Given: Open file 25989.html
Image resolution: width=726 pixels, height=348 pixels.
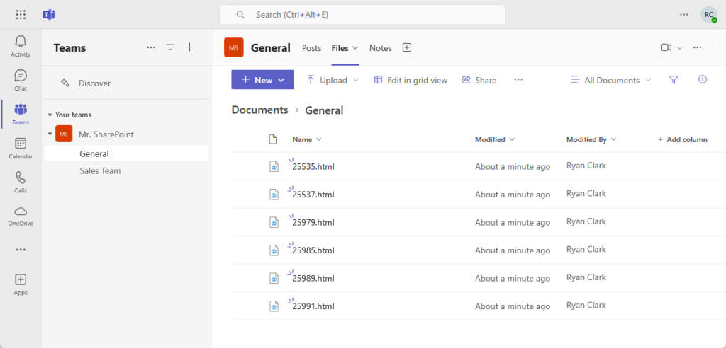Looking at the screenshot, I should pyautogui.click(x=313, y=278).
